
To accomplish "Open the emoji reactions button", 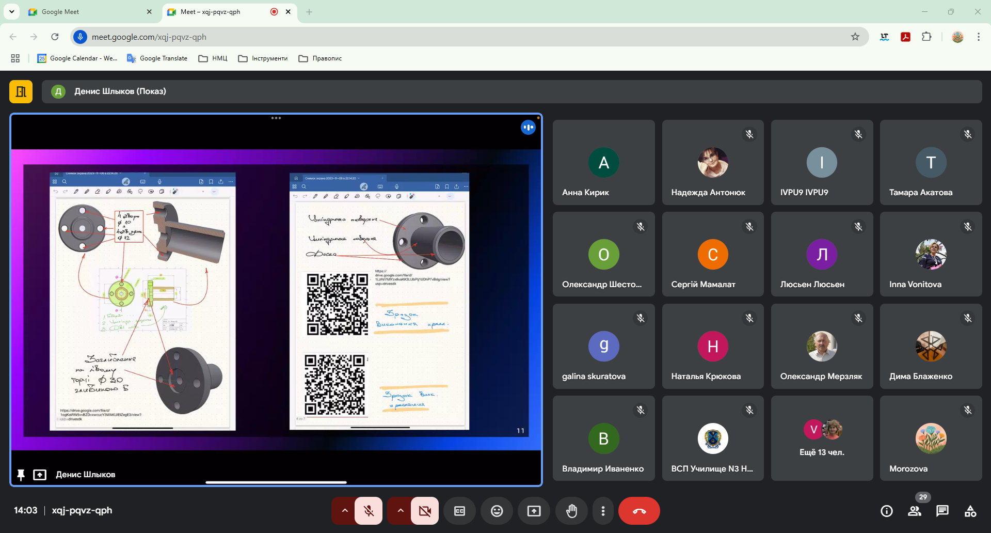I will [x=497, y=511].
